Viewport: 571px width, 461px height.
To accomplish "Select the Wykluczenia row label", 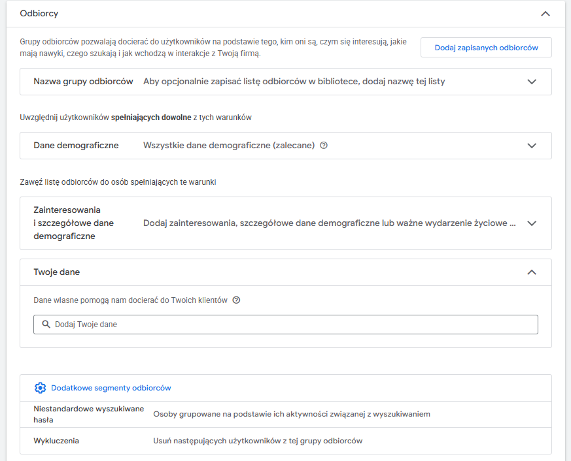I will 56,441.
